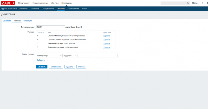The width and height of the screenshot is (208, 109).
Task: Click the Добавить link
Action: coord(41,60)
